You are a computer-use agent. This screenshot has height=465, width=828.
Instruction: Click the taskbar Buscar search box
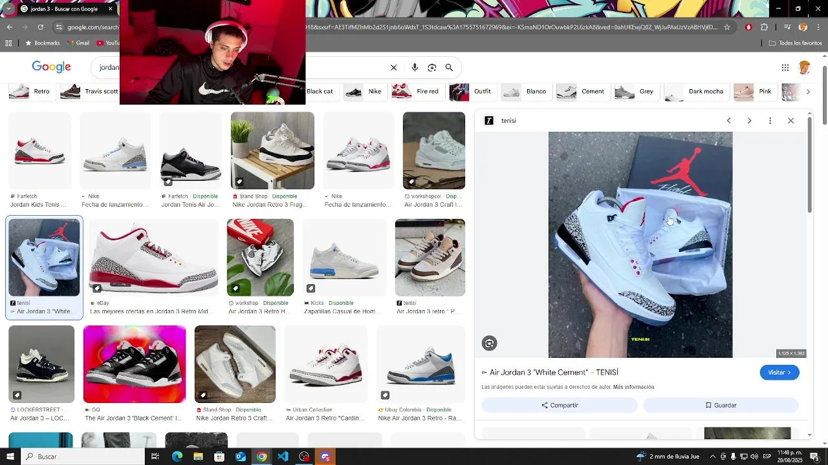tap(83, 457)
